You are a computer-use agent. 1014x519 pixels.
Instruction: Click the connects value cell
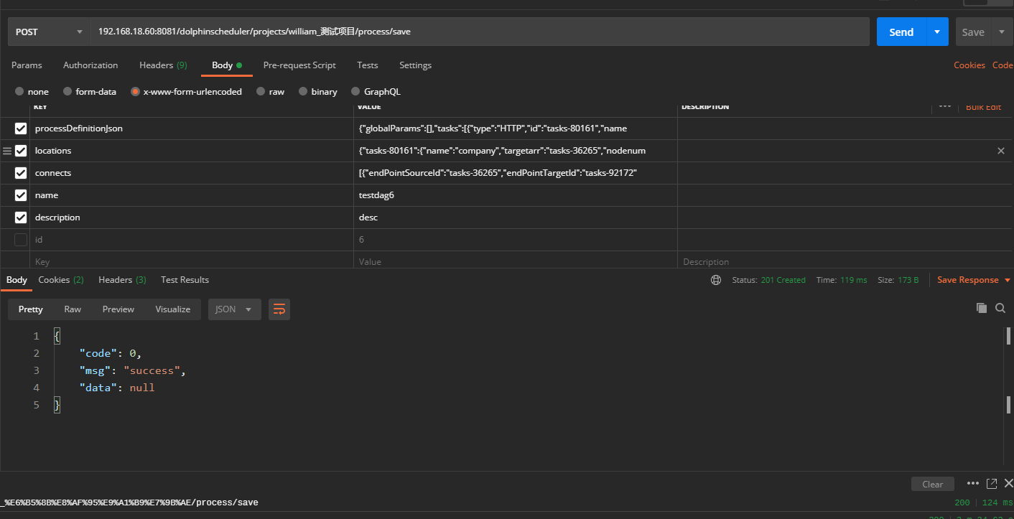click(516, 173)
